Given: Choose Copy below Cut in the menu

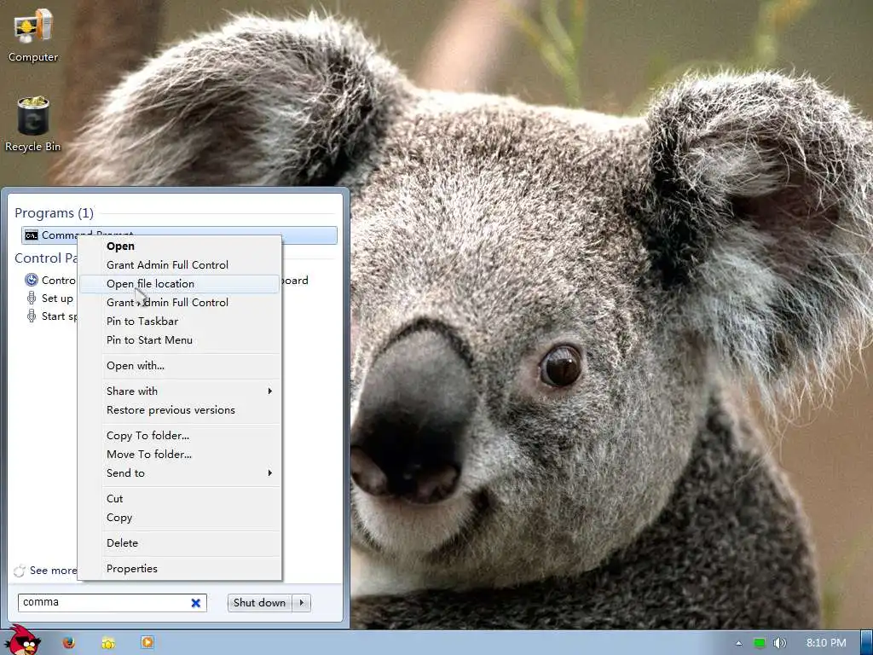Looking at the screenshot, I should tap(179, 518).
